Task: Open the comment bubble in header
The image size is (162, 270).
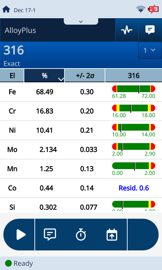Action: point(150,30)
